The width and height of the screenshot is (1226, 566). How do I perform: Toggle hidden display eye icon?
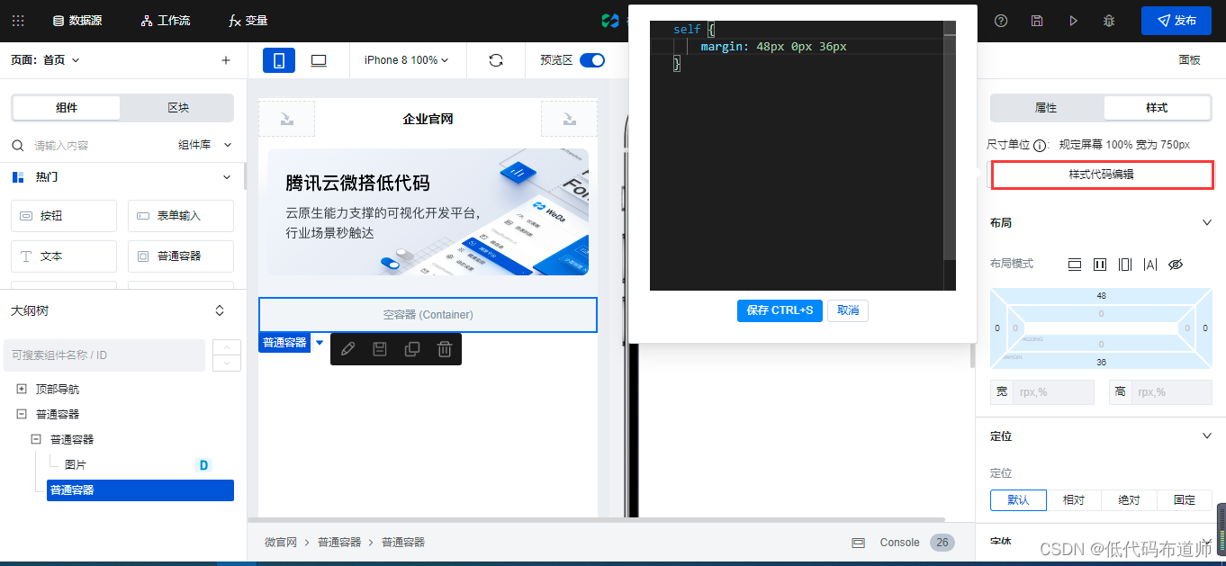(1175, 265)
